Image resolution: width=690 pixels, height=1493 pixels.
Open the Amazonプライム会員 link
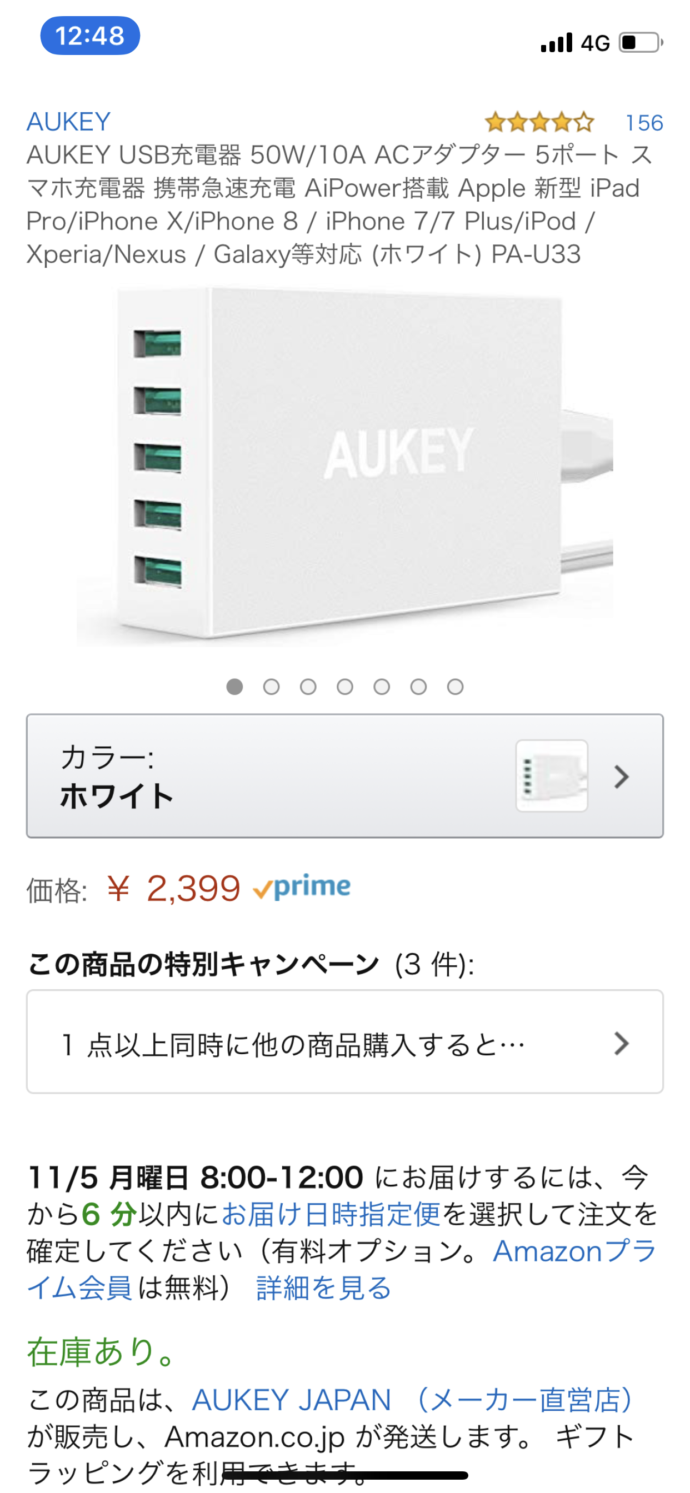coord(342,1270)
